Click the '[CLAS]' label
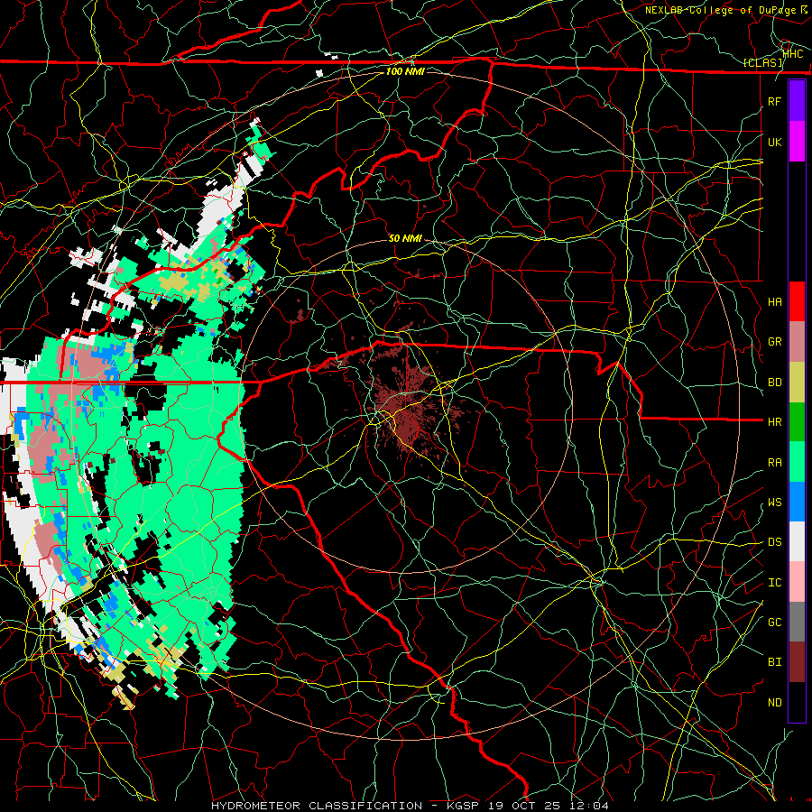This screenshot has height=812, width=812. pyautogui.click(x=762, y=63)
